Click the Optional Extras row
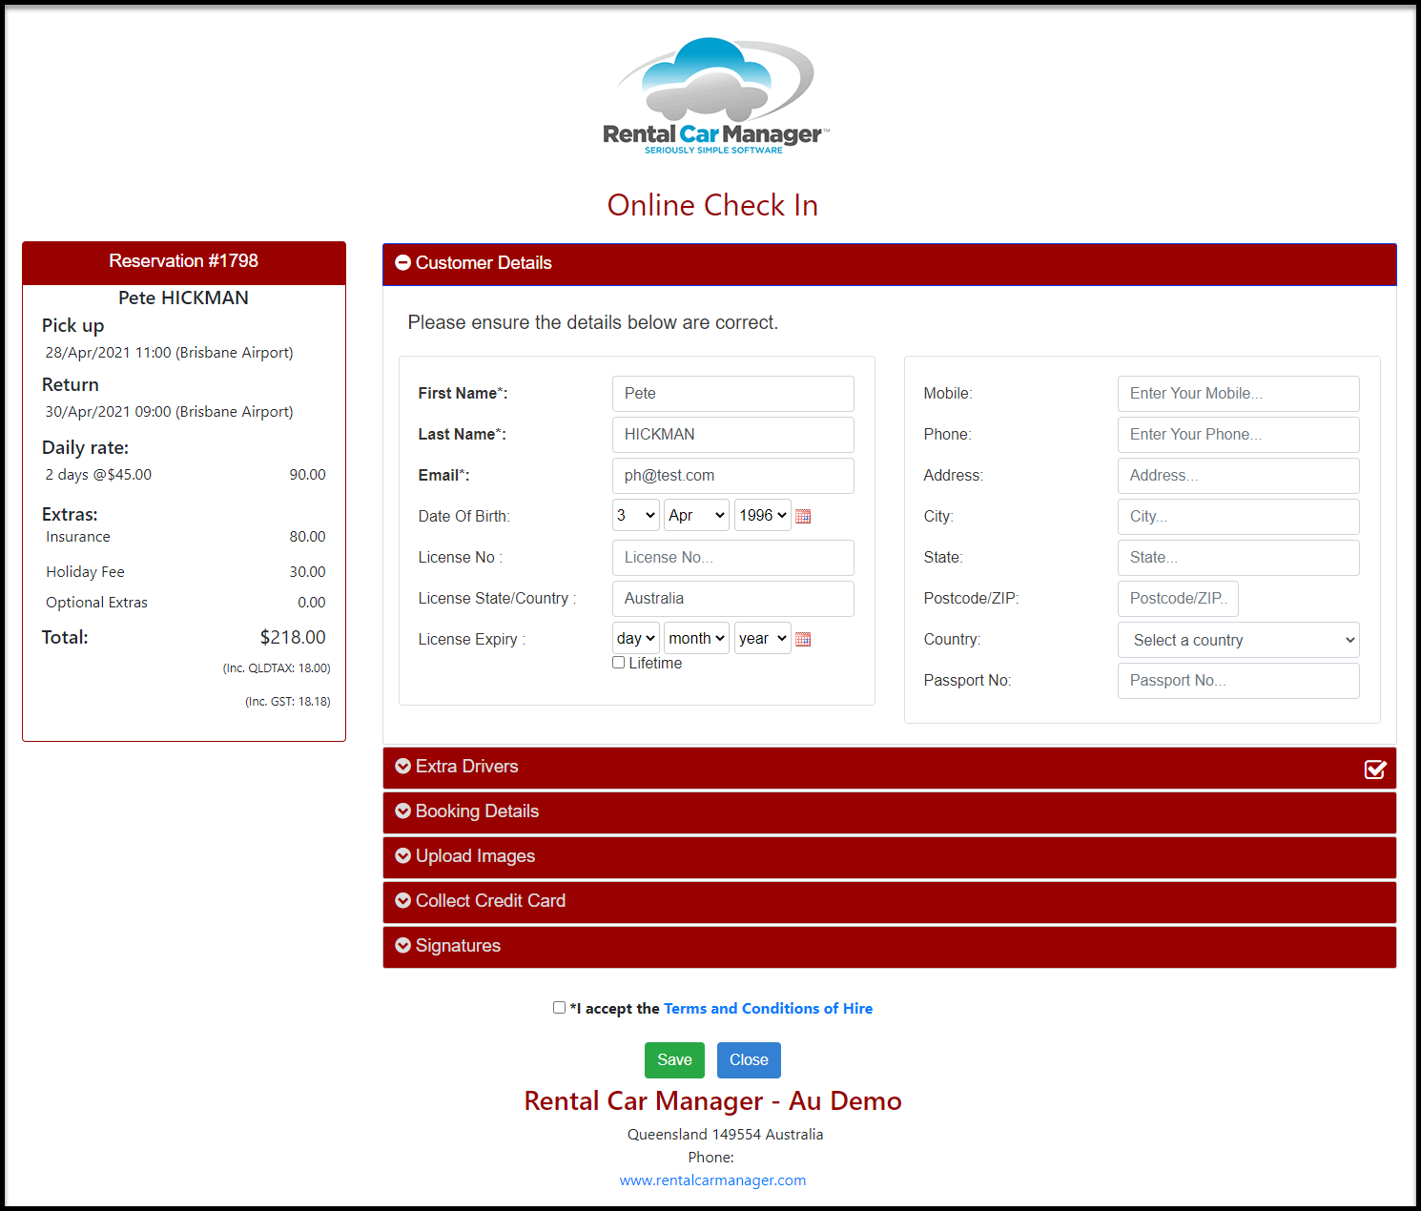 pos(186,603)
